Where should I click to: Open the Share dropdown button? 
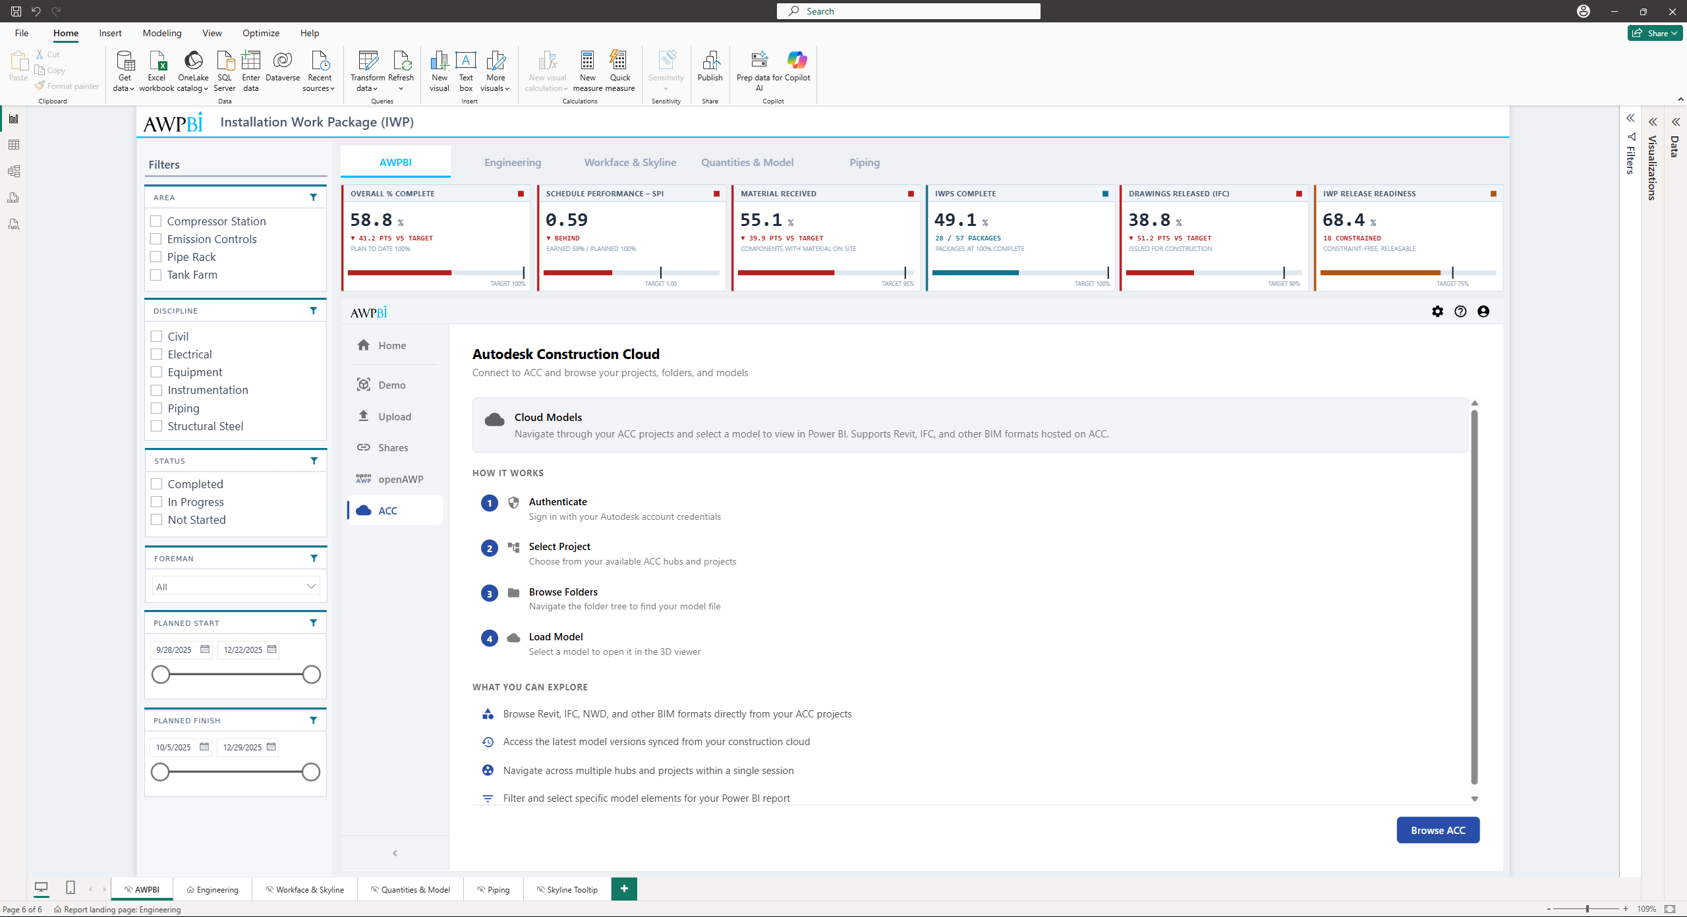[x=1655, y=33]
